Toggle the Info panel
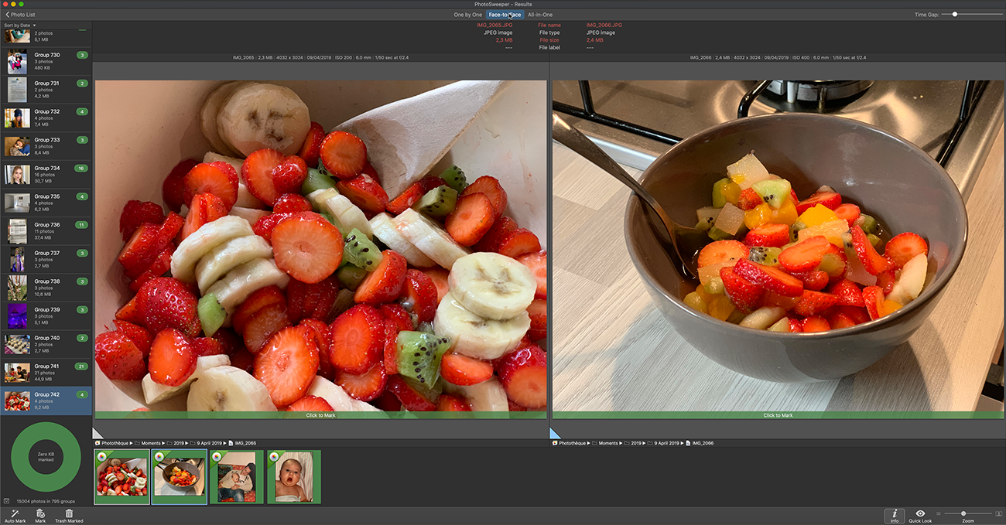This screenshot has height=525, width=1006. (x=895, y=516)
